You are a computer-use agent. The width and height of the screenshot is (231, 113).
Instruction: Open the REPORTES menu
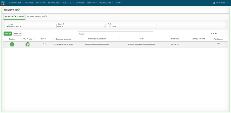(92, 3)
